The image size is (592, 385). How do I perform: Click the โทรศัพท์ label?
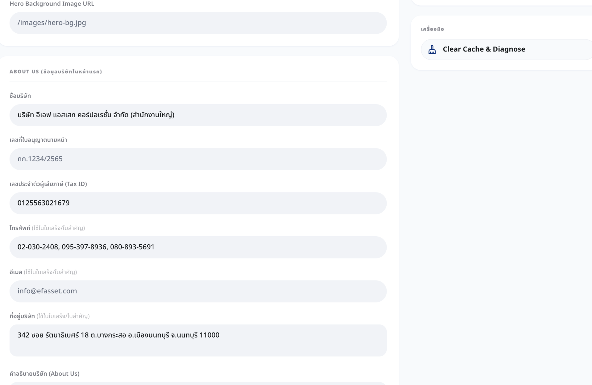(20, 228)
